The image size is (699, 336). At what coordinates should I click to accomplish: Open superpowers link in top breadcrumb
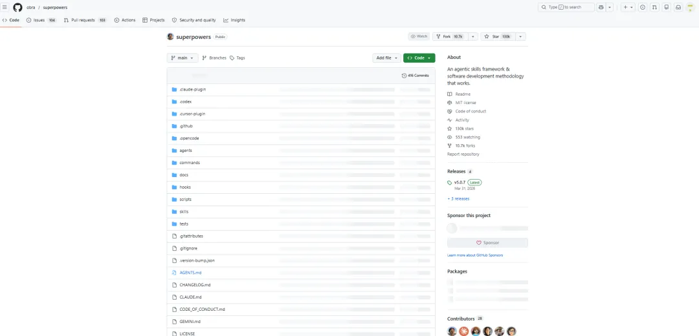(x=55, y=8)
